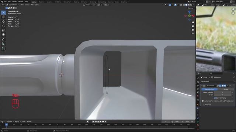Screen dimensions: 236x132
Task: Switch to the Modeling workspace tab
Action: pyautogui.click(x=42, y=2)
